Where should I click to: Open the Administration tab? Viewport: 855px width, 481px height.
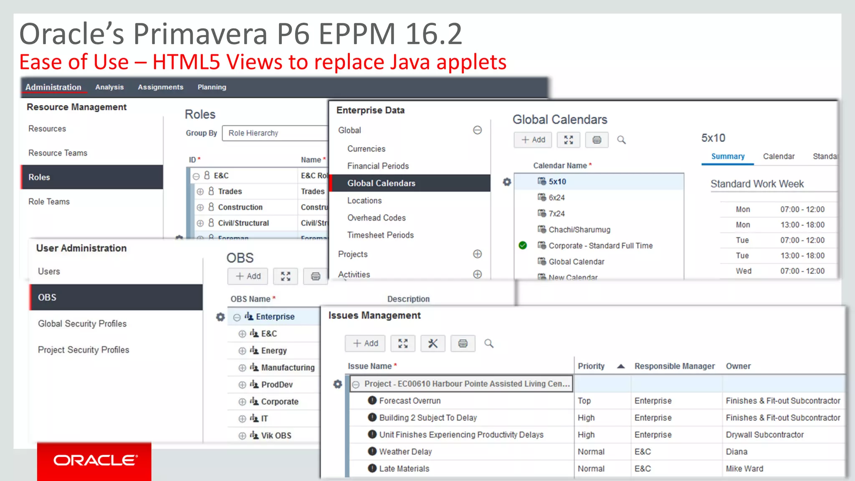click(x=53, y=87)
